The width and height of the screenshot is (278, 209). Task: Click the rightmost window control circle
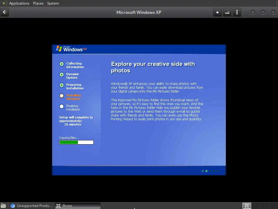[x=273, y=12]
